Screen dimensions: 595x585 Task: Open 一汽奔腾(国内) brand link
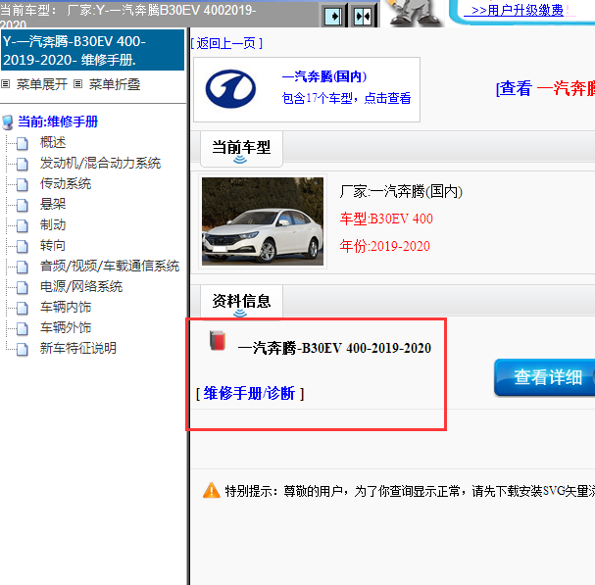(324, 76)
